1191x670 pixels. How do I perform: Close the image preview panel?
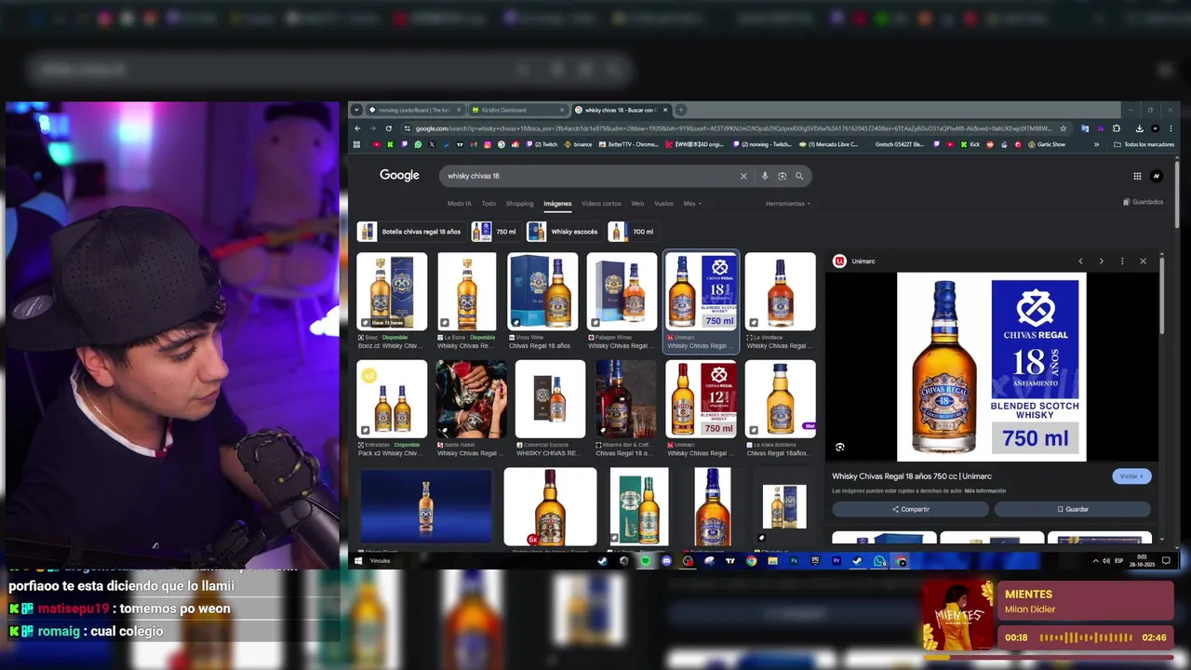coord(1143,261)
